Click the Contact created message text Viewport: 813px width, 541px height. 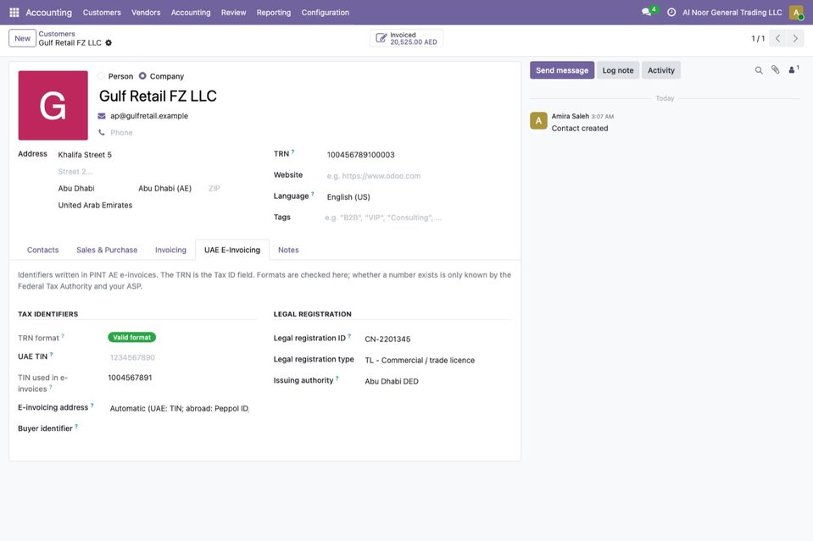(x=580, y=129)
